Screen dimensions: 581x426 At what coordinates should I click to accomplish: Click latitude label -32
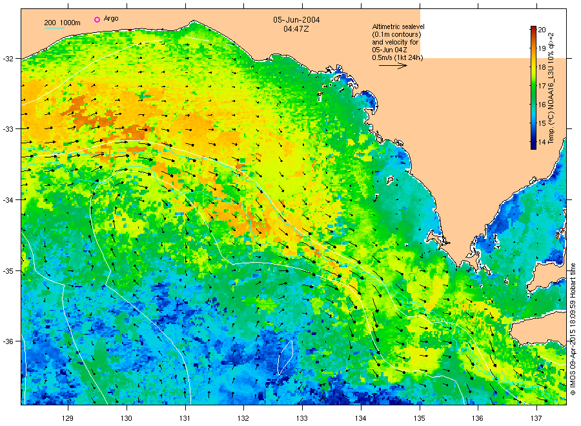point(8,59)
